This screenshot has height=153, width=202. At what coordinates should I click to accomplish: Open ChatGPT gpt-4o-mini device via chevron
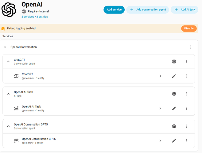click(x=160, y=76)
